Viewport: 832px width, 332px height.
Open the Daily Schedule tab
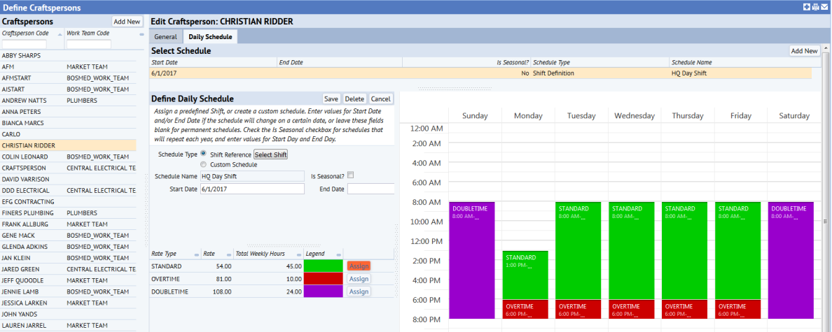(x=210, y=37)
